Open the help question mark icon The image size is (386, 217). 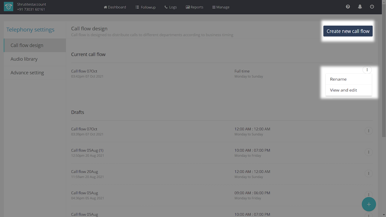[348, 7]
